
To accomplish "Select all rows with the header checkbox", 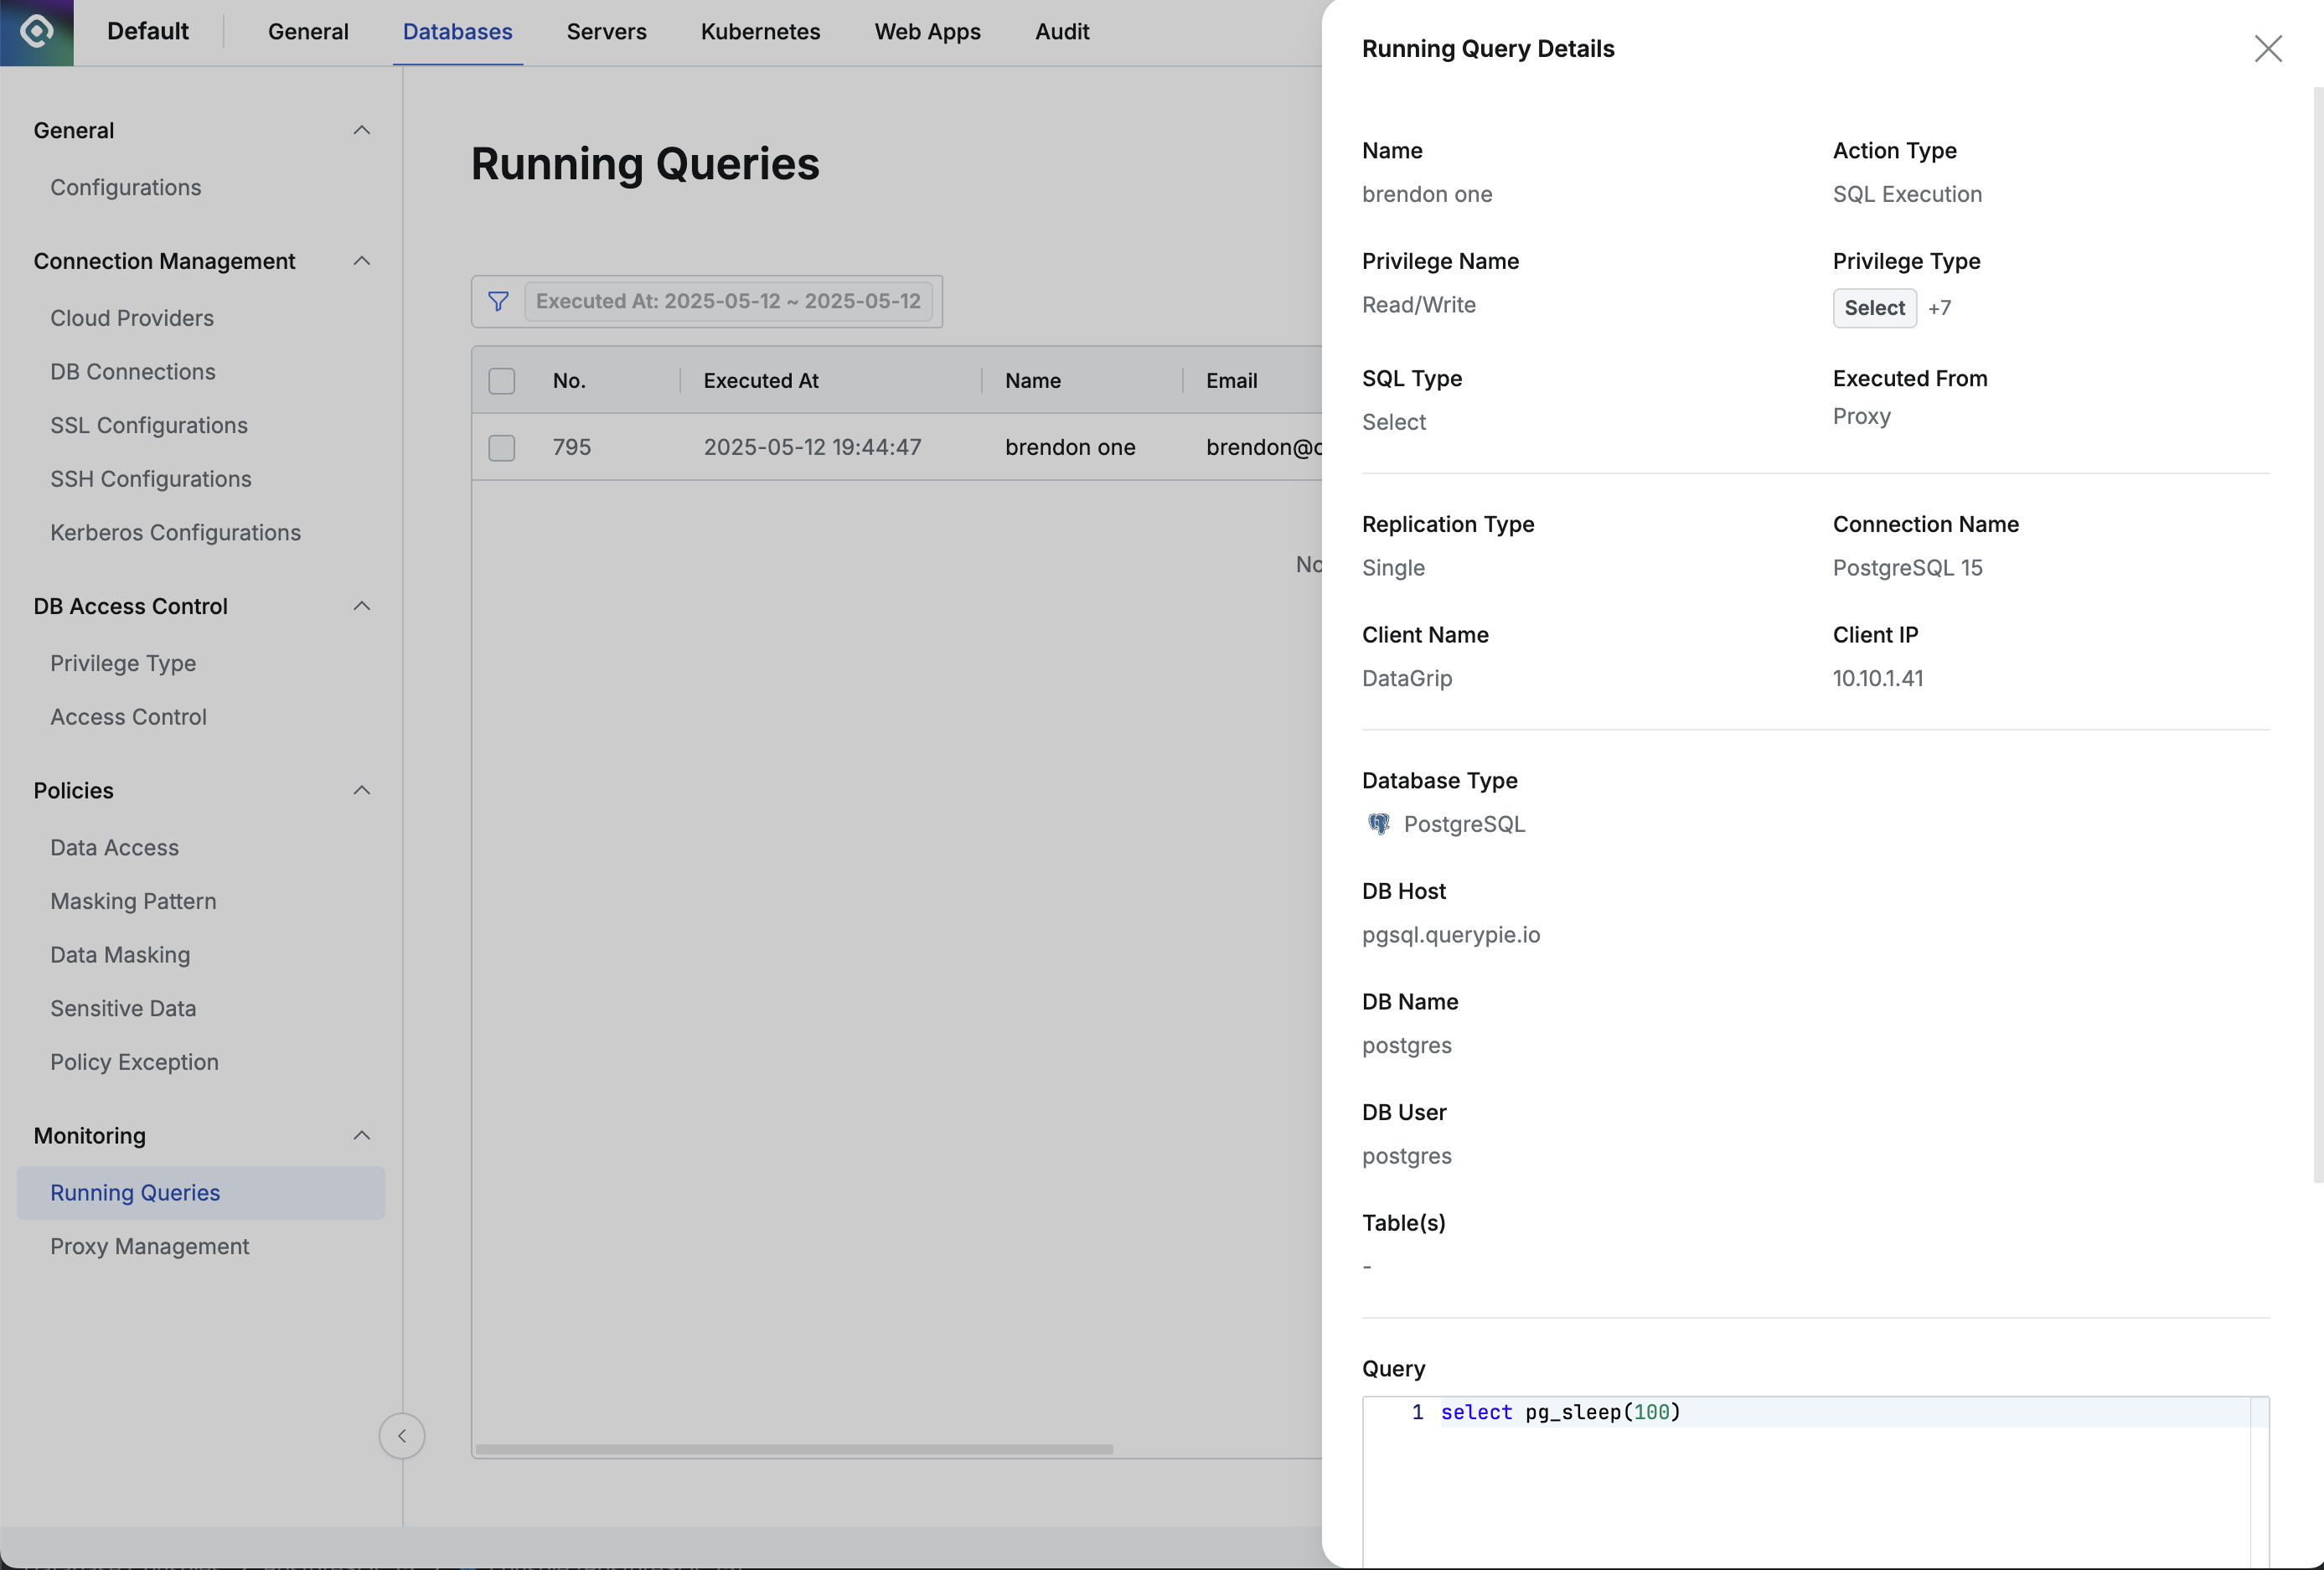I will [x=501, y=381].
